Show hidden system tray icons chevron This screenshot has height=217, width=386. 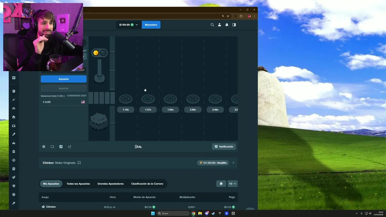coord(357,213)
